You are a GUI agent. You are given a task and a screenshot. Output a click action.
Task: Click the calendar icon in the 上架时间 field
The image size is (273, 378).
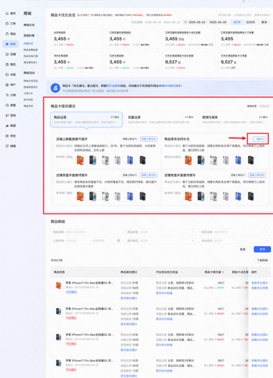[x=119, y=241]
